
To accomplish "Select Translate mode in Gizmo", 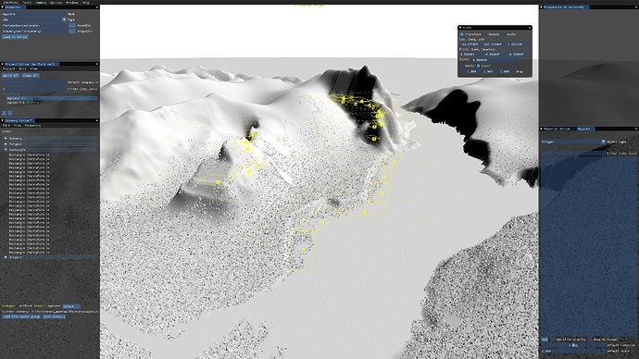I will click(462, 34).
